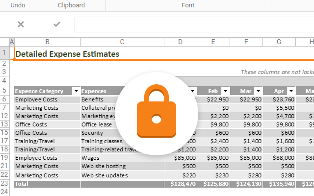The image size is (314, 196).
Task: Expand the Feb column filter dropdown
Action: pyautogui.click(x=225, y=91)
